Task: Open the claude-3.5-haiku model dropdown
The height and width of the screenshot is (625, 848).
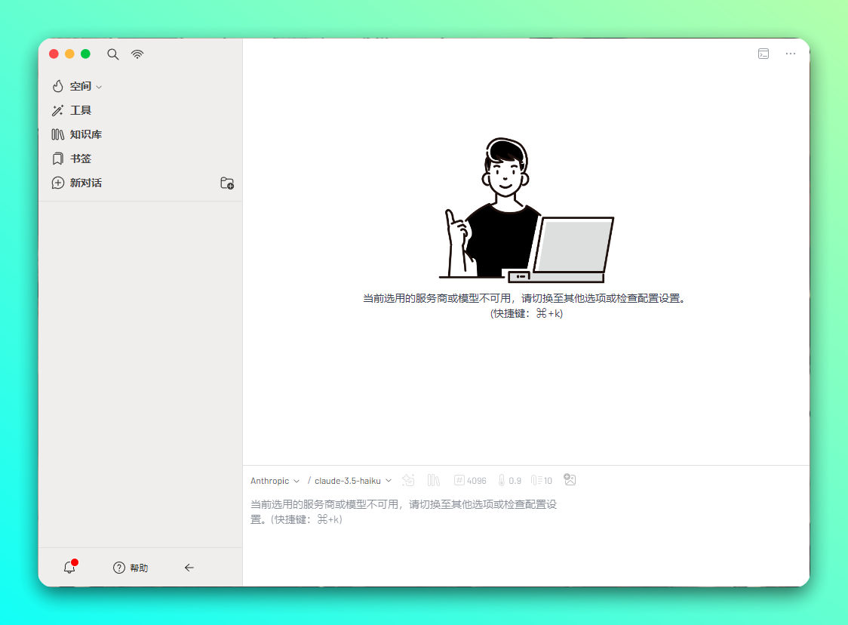Action: point(353,481)
